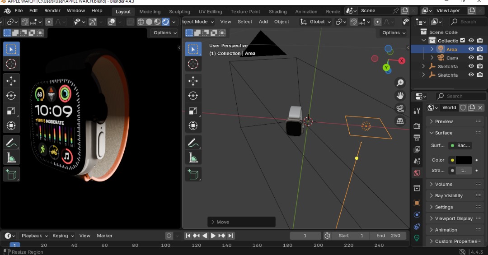This screenshot has height=255, width=488.
Task: Select the Annotate tool in left viewport
Action: click(11, 143)
